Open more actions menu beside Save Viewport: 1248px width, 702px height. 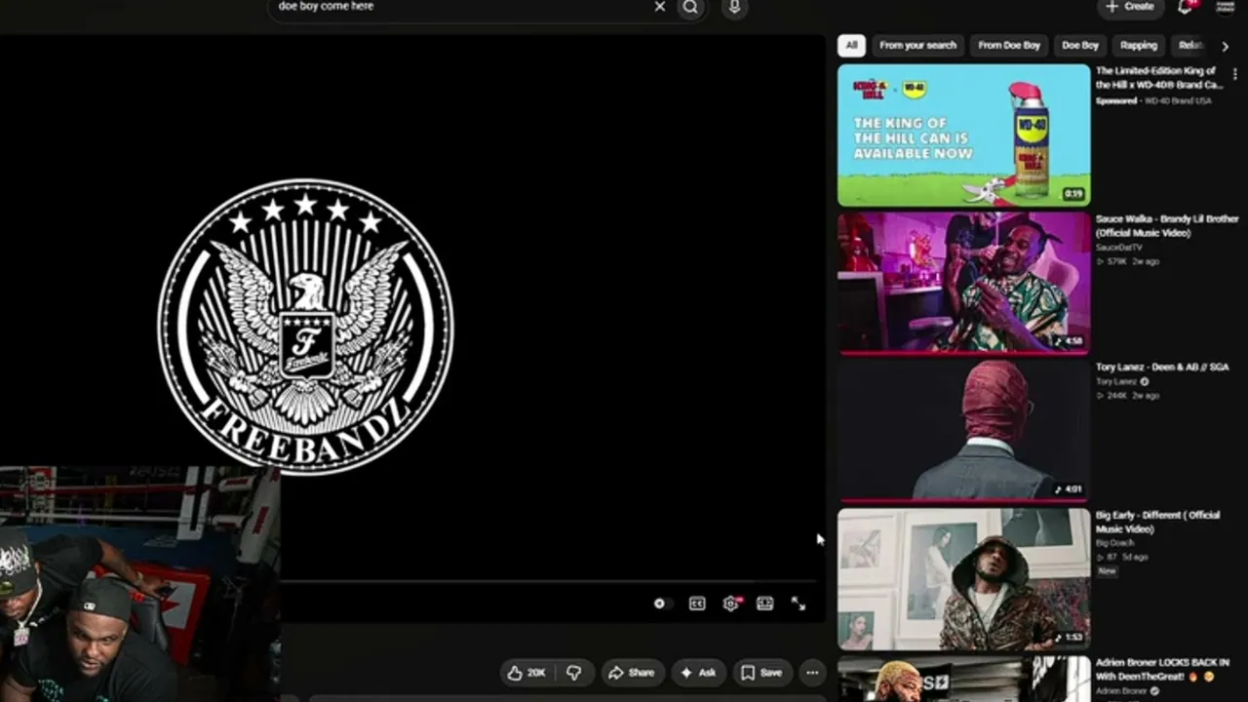(x=812, y=673)
